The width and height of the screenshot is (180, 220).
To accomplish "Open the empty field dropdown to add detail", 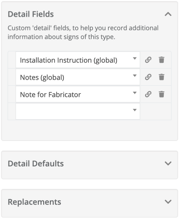I will click(x=134, y=110).
